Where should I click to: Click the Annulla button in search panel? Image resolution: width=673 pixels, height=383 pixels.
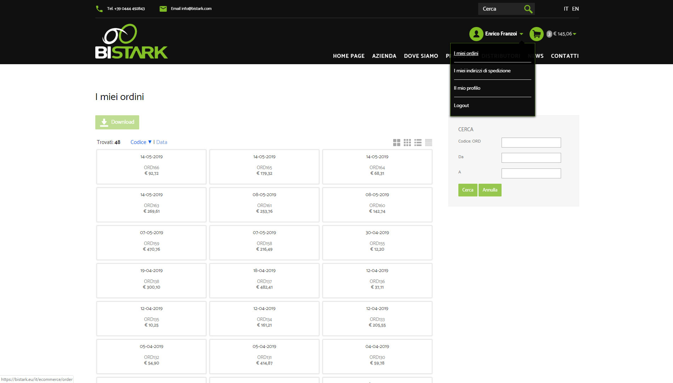tap(490, 190)
